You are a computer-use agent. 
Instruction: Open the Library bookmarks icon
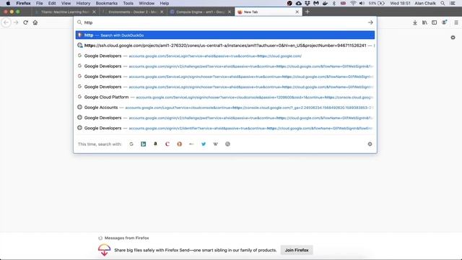click(x=424, y=22)
